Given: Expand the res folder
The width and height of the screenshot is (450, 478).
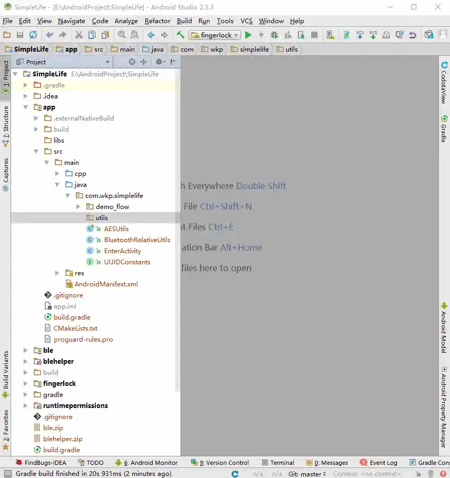Looking at the screenshot, I should click(57, 273).
